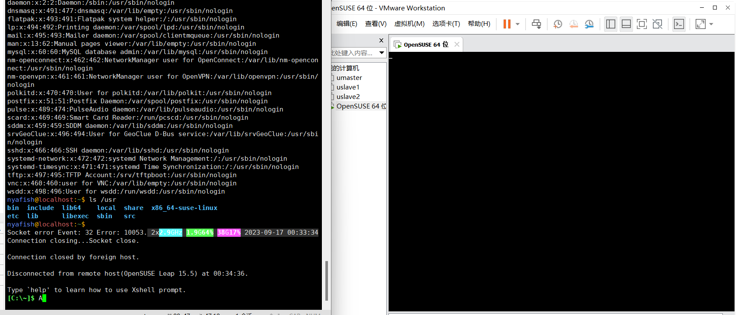This screenshot has height=315, width=738.
Task: Click the Unity mode icon
Action: (657, 24)
